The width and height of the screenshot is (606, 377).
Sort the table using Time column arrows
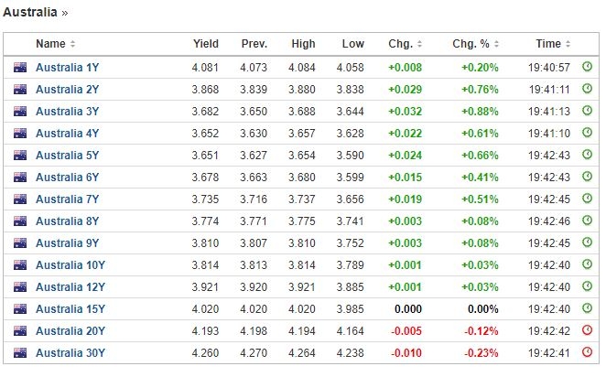click(568, 44)
